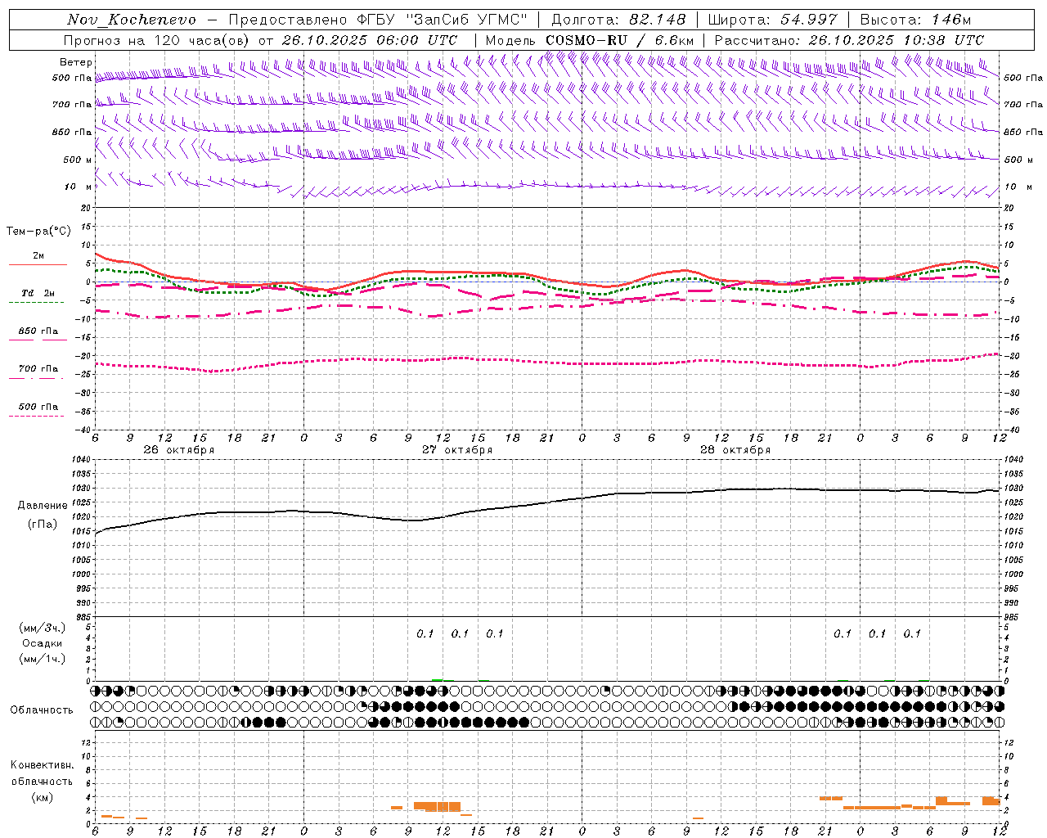Image resolution: width=1047 pixels, height=838 pixels.
Task: Click the Широта: 54.997 value
Action: coord(773,20)
